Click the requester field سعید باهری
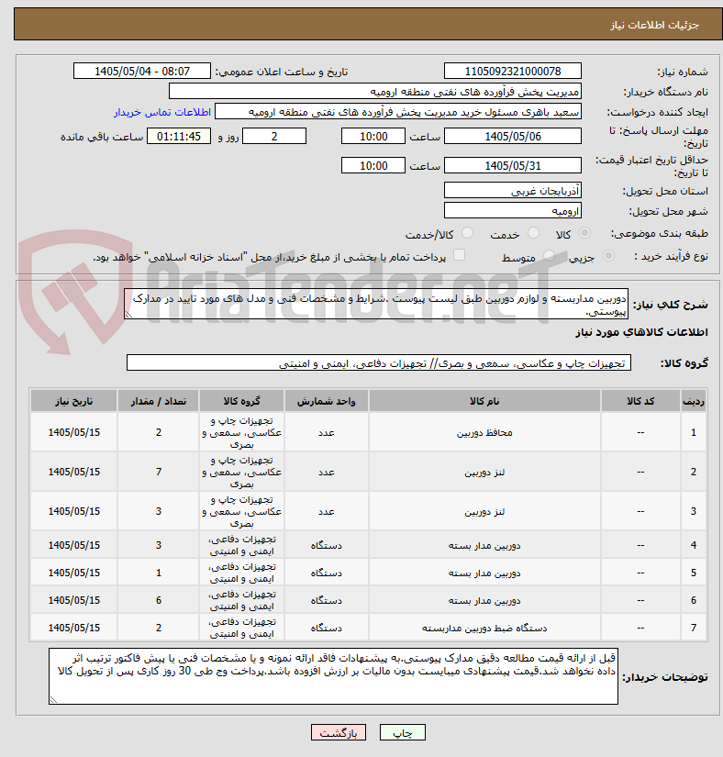This screenshot has height=757, width=723. (x=398, y=112)
